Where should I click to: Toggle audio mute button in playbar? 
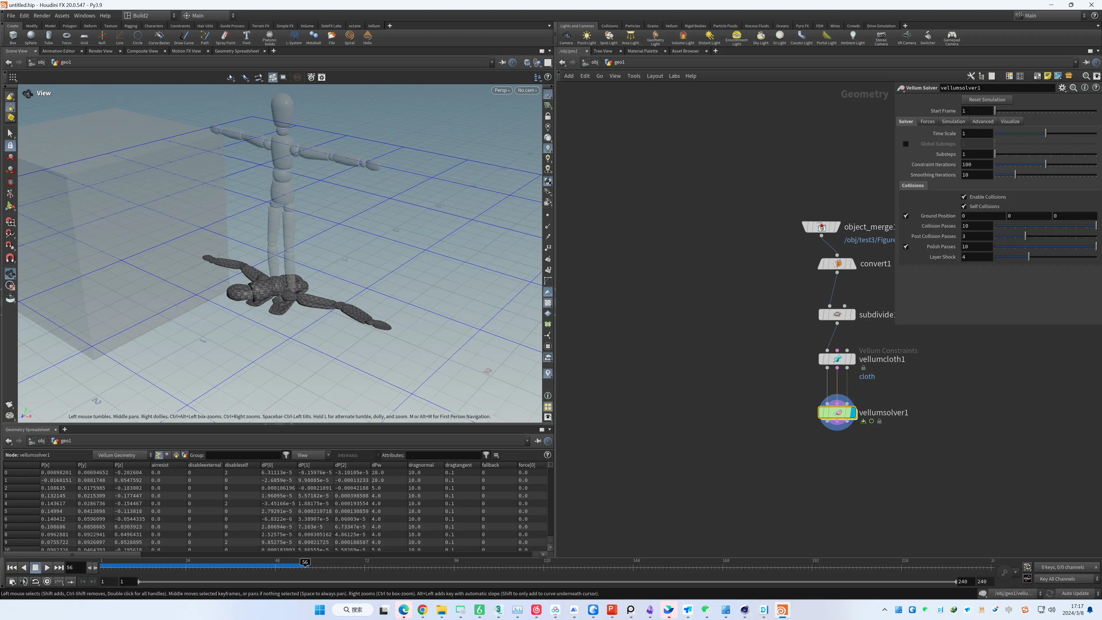tap(24, 582)
